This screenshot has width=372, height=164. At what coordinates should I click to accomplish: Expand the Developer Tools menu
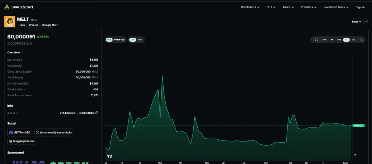336,7
